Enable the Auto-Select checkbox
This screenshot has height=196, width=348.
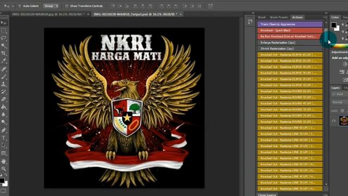point(20,6)
